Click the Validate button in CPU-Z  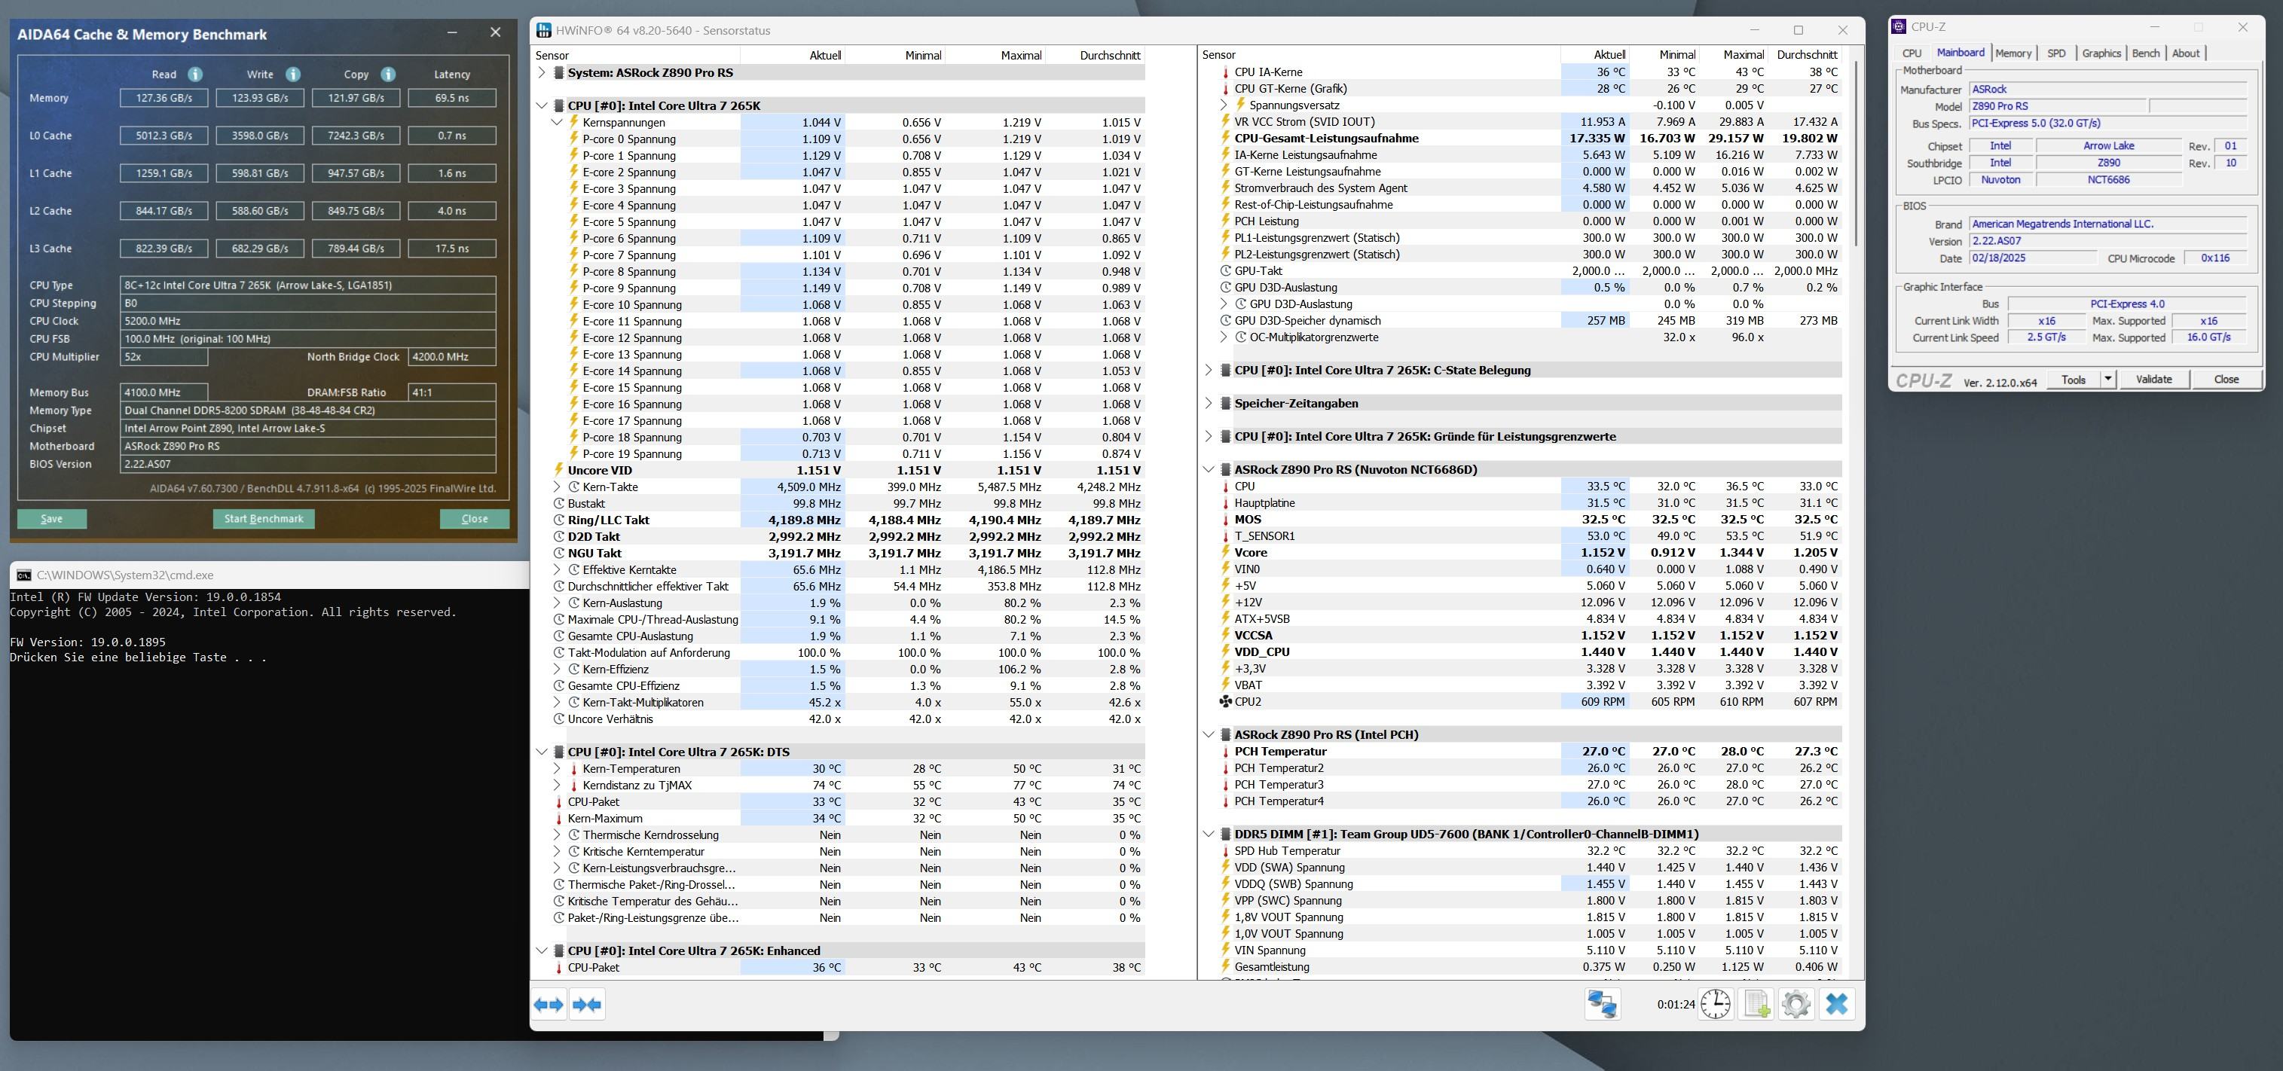(x=2153, y=379)
